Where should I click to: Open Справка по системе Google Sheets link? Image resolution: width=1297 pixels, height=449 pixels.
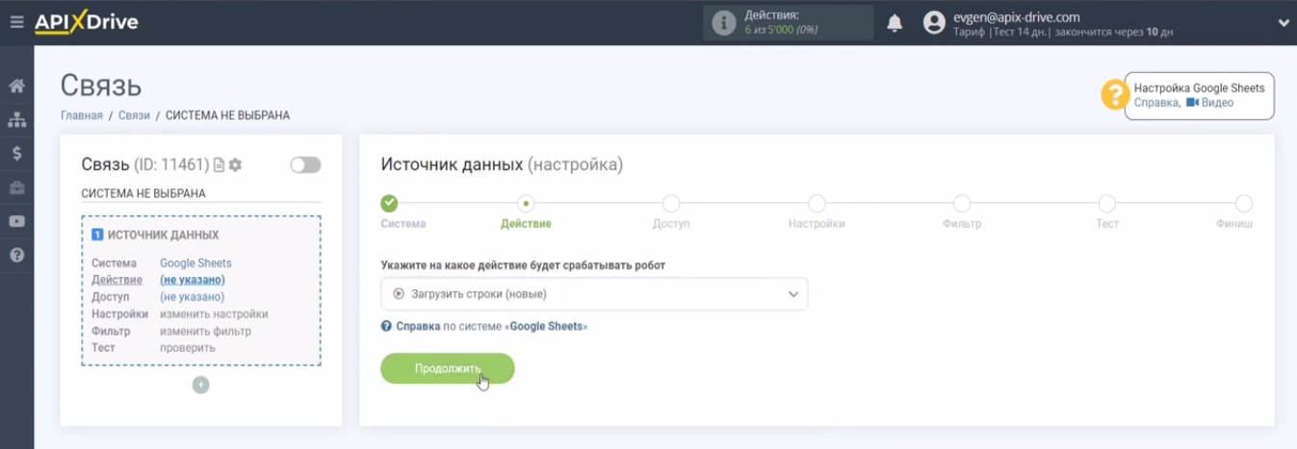(x=484, y=326)
